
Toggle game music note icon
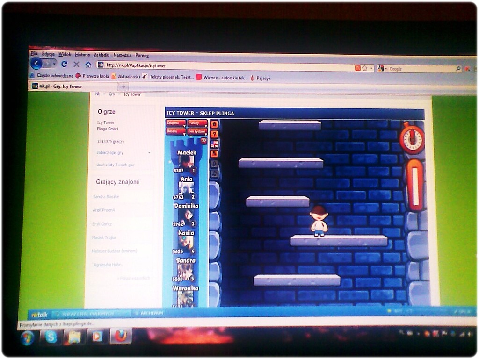tap(214, 174)
